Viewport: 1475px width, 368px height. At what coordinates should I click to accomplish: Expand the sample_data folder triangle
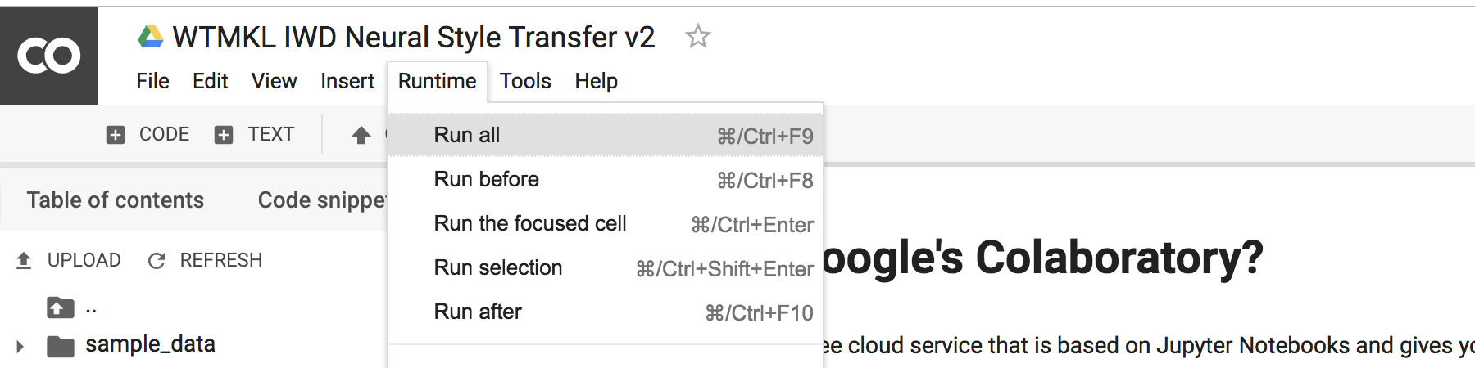point(20,347)
